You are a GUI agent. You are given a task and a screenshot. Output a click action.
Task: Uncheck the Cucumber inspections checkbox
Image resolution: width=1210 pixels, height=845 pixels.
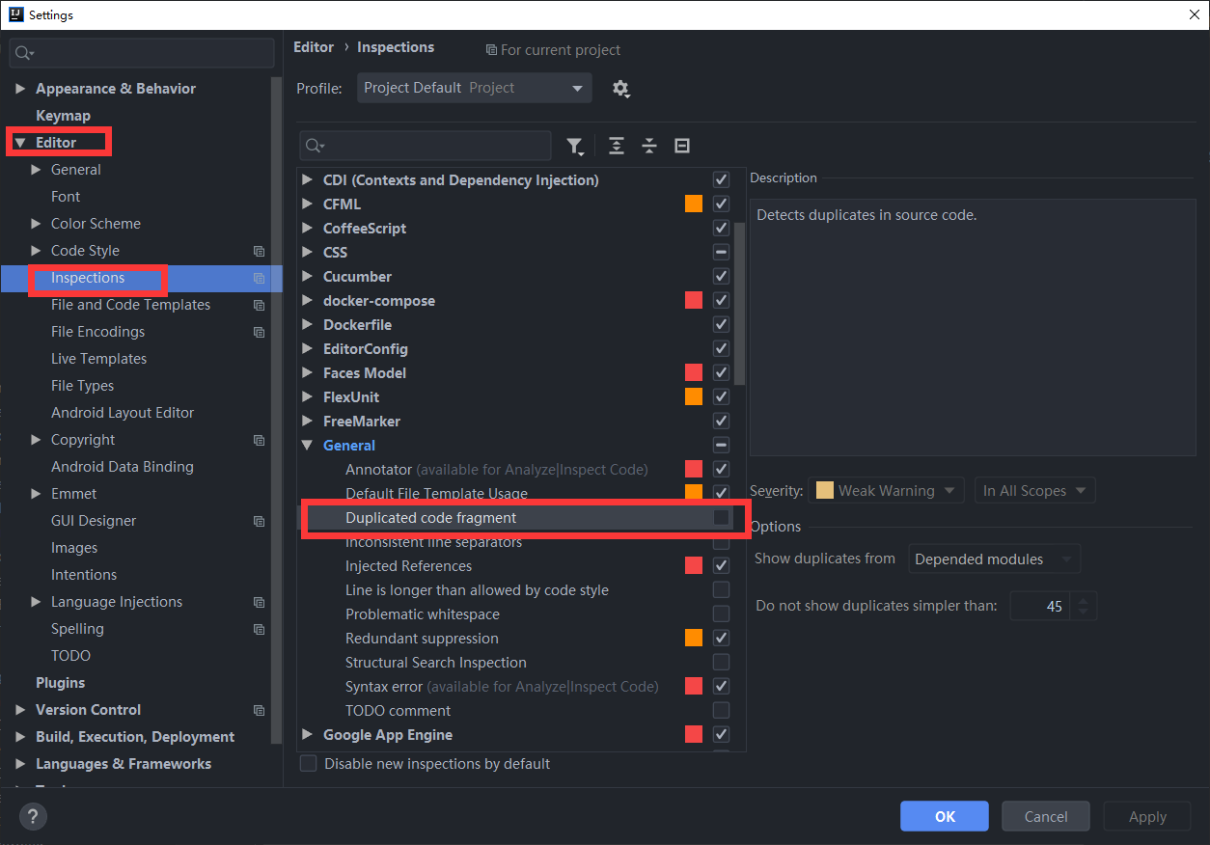click(x=721, y=276)
